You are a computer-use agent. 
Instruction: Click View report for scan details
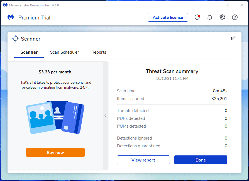pos(143,160)
